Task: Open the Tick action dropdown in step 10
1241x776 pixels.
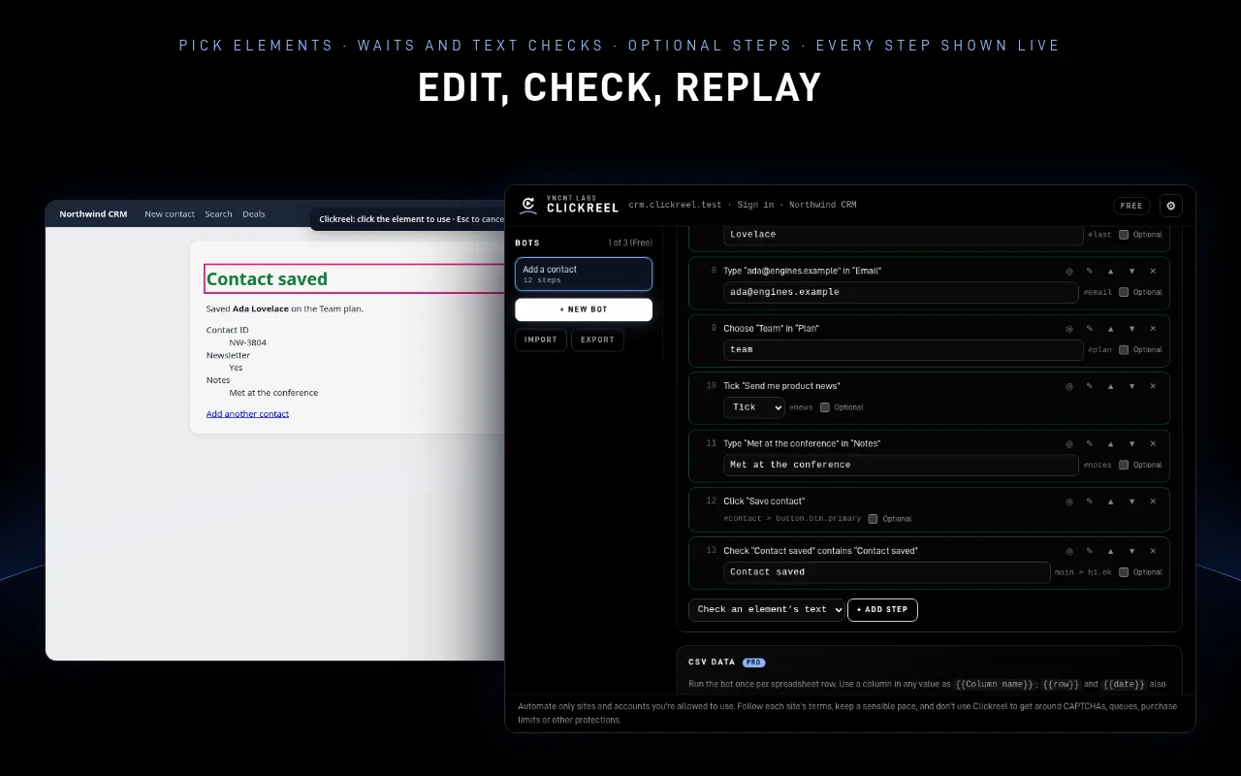Action: 754,407
